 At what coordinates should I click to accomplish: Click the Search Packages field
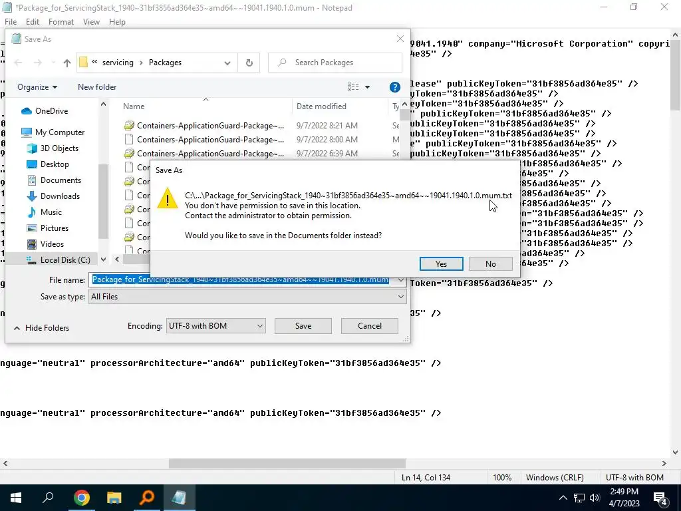pyautogui.click(x=335, y=63)
